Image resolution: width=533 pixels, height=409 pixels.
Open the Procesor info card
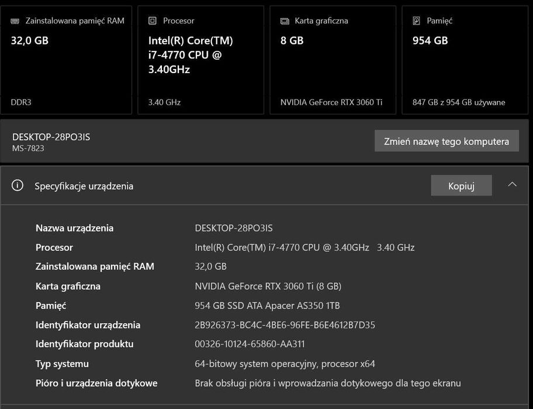[201, 60]
